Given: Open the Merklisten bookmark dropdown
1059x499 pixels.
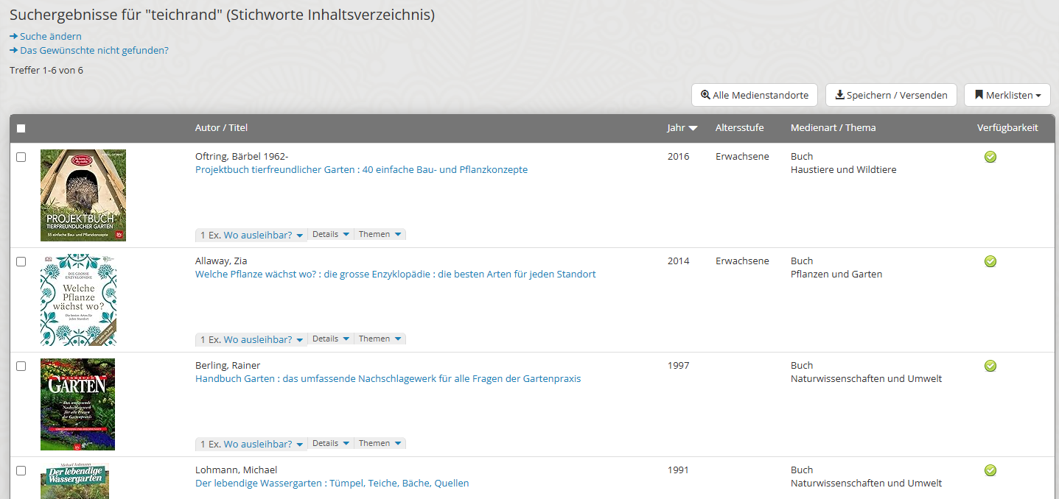Looking at the screenshot, I should pyautogui.click(x=1007, y=95).
